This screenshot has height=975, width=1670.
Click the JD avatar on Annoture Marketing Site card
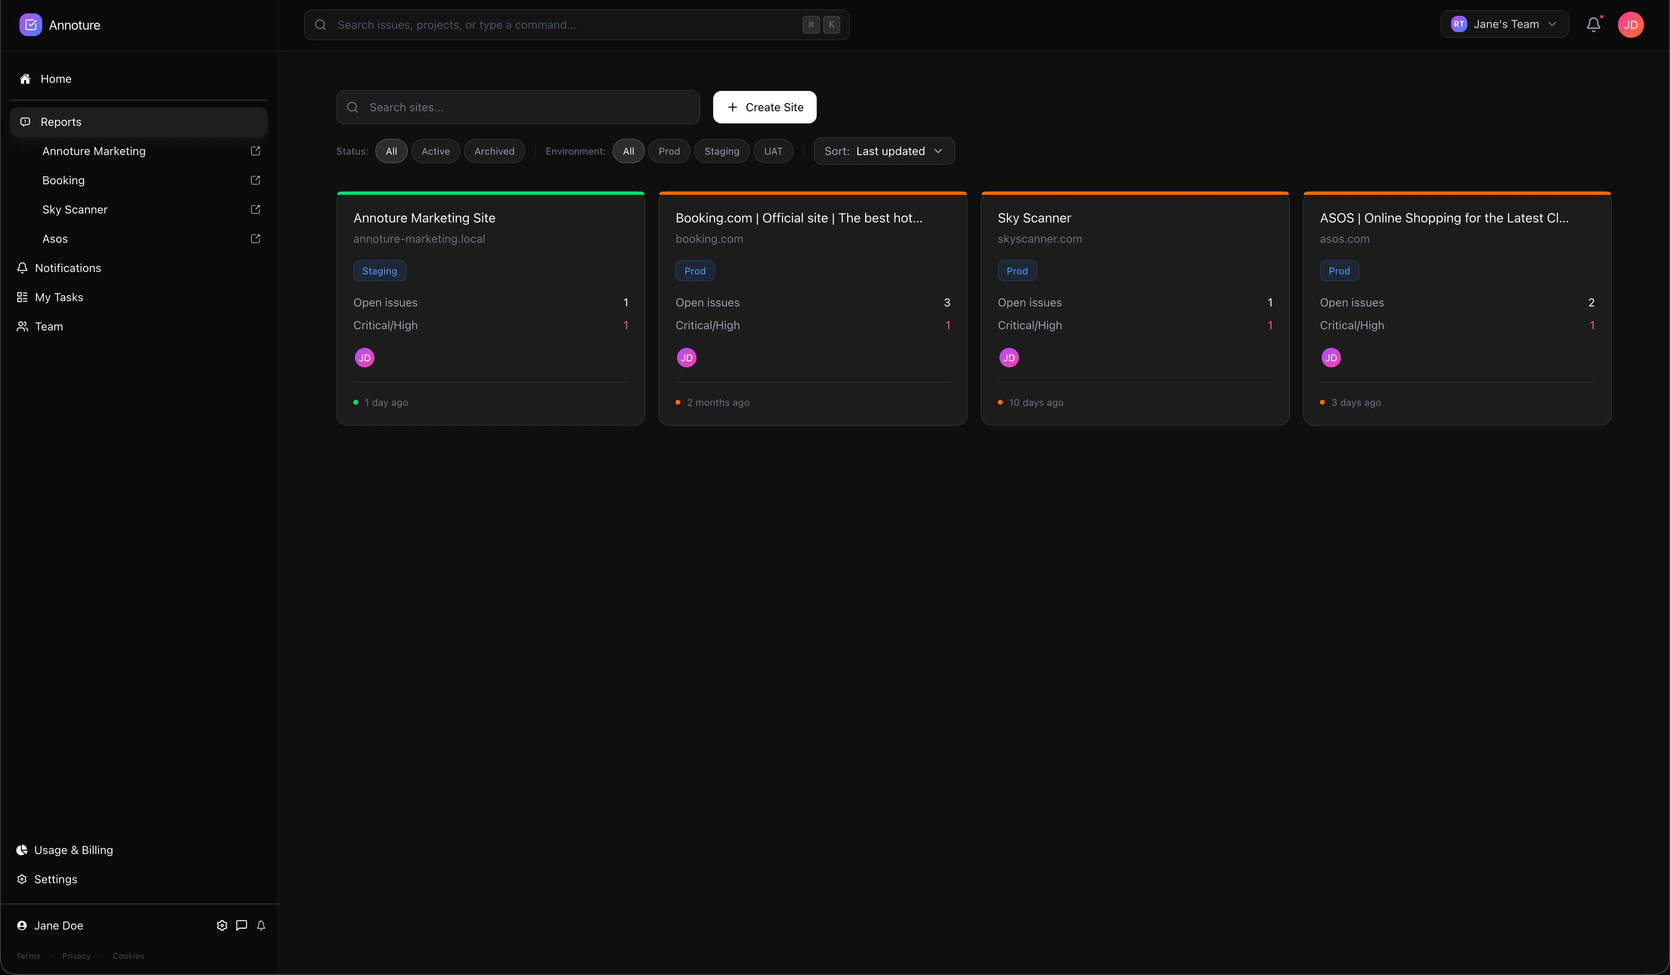(x=364, y=358)
